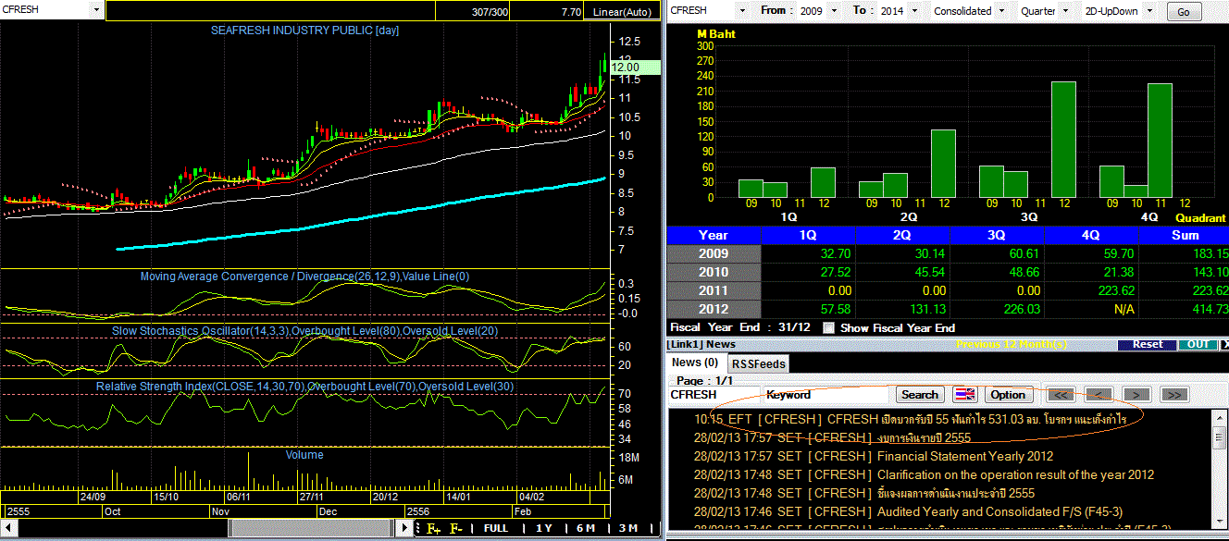1229x541 pixels.
Task: Click the news symbol CFRESH input field
Action: [714, 395]
